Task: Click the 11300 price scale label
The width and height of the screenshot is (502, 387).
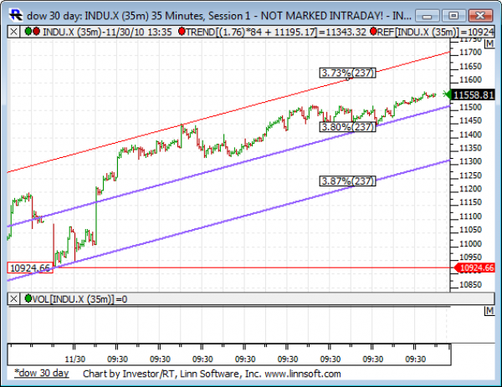Action: (x=470, y=161)
